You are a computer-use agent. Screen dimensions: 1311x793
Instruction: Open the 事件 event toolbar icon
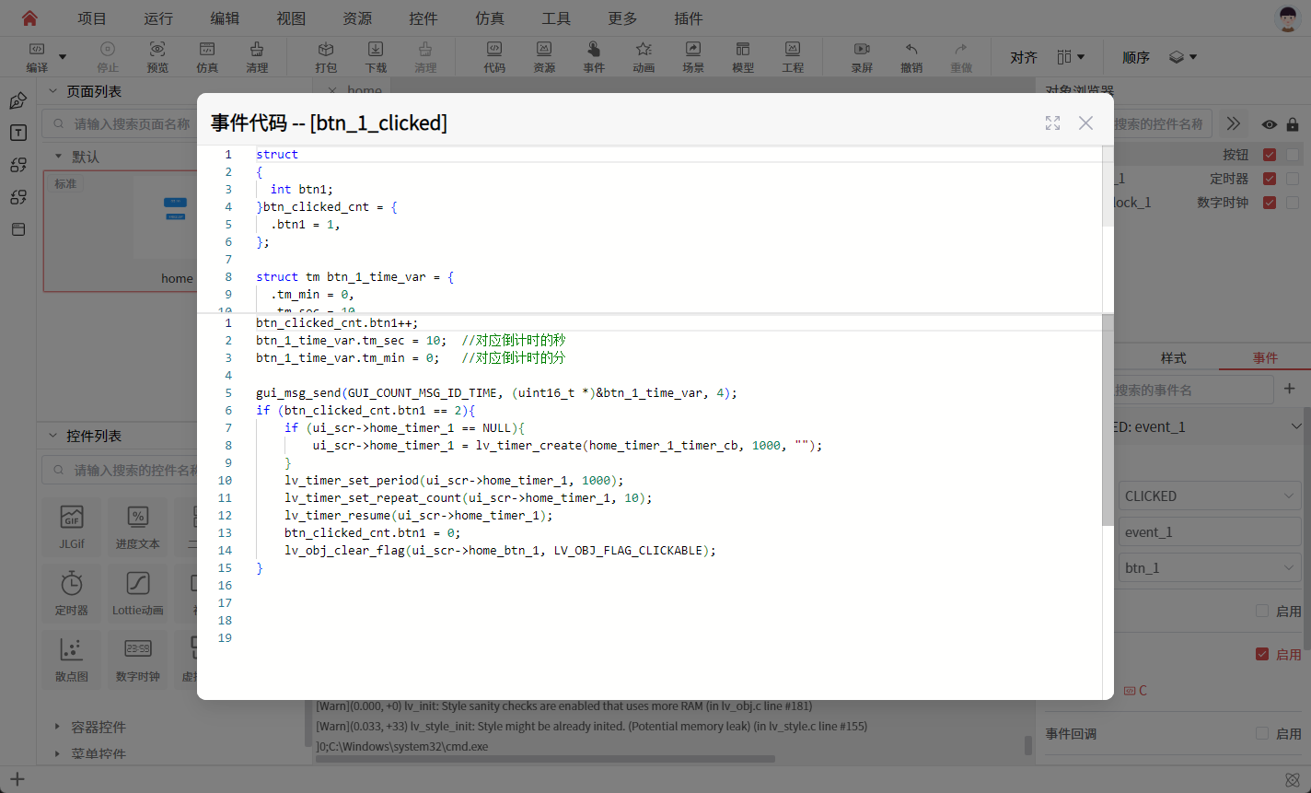click(x=594, y=57)
